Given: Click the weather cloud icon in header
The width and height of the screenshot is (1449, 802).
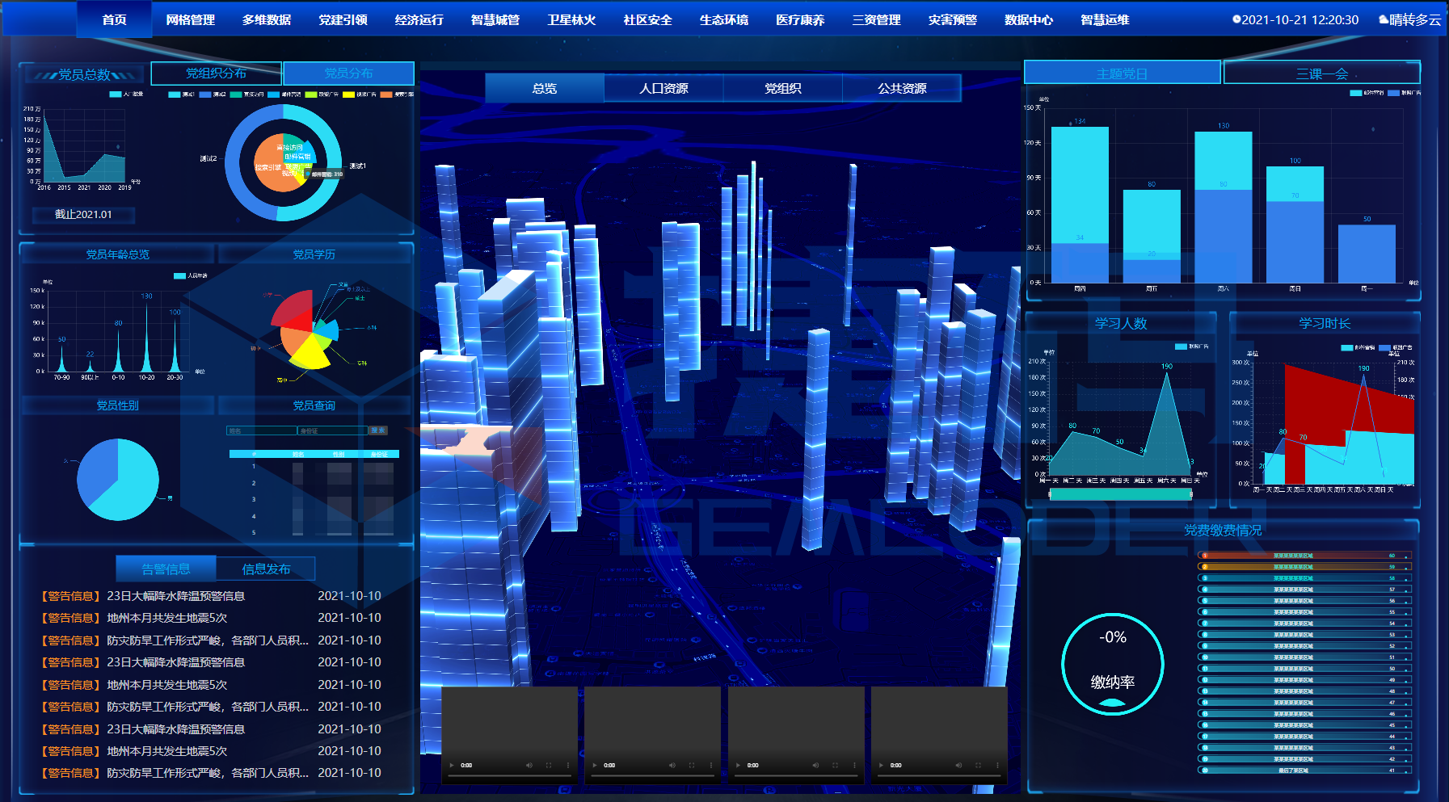Looking at the screenshot, I should pyautogui.click(x=1383, y=19).
